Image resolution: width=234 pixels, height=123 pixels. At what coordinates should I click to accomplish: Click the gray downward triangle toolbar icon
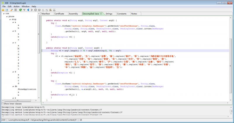pos(24,10)
